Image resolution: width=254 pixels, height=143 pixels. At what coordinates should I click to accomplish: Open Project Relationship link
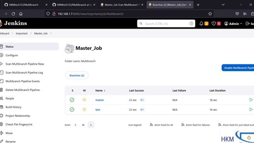click(x=17, y=116)
